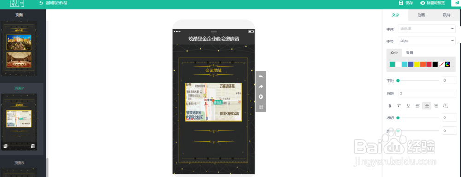Pick the indigo blue color swatch
The width and height of the screenshot is (461, 177).
coord(410,65)
